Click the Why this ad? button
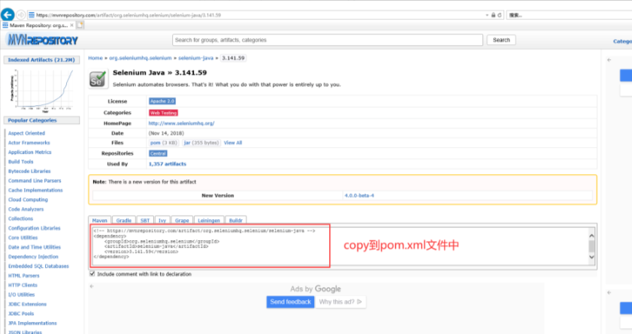Screen dimensions: 632x334 point(340,302)
